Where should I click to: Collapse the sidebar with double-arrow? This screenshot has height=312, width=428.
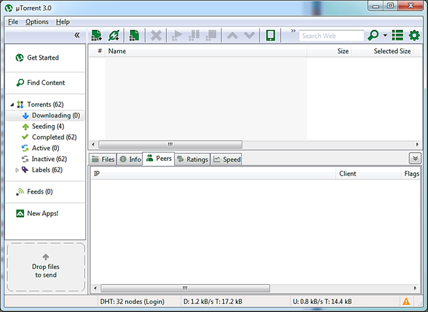click(78, 35)
